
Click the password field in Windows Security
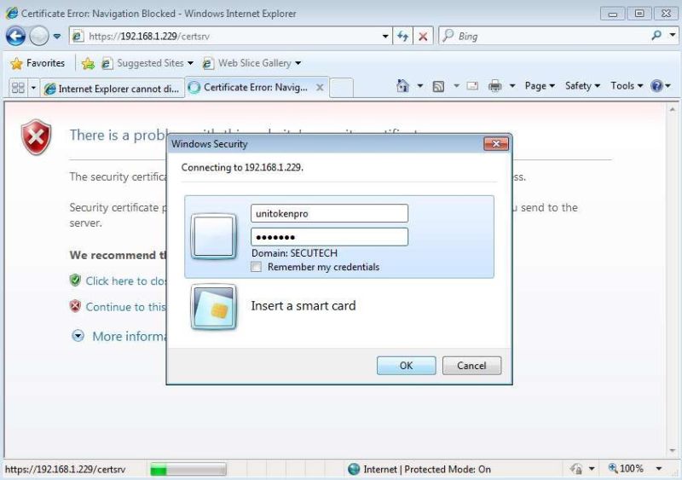pyautogui.click(x=329, y=237)
